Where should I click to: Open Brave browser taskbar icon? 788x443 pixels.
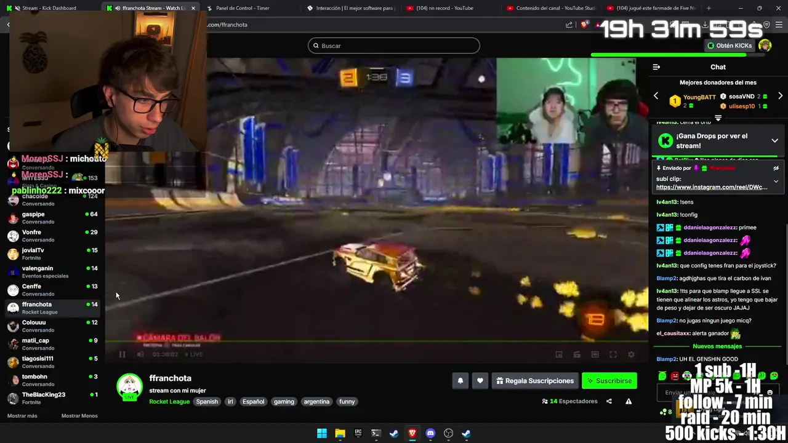[412, 433]
